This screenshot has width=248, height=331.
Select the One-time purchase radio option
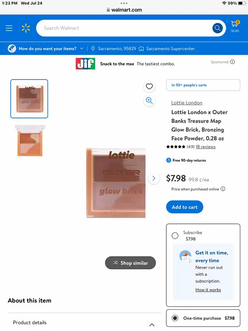[x=175, y=318]
